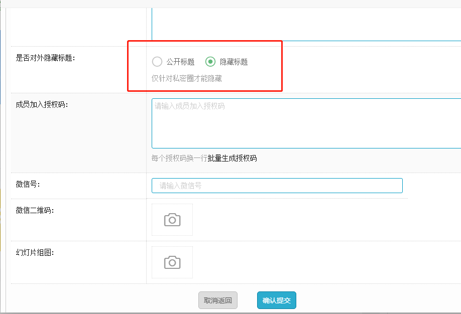Click the 公开标题 option label text
The image size is (461, 314).
click(x=180, y=62)
